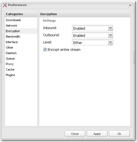
Task: Click the Apply button
Action: point(97,134)
